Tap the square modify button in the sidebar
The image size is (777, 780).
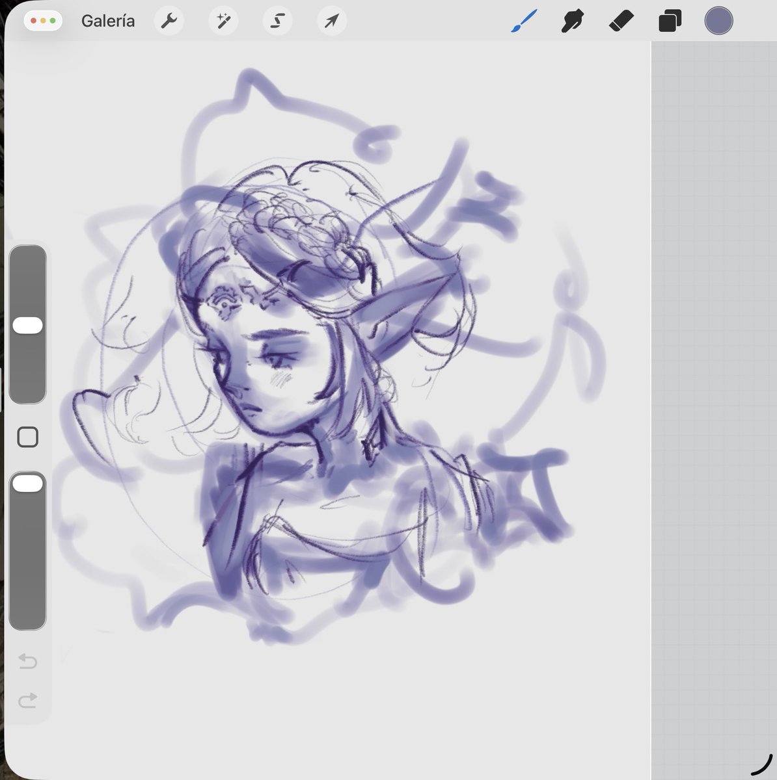point(27,437)
